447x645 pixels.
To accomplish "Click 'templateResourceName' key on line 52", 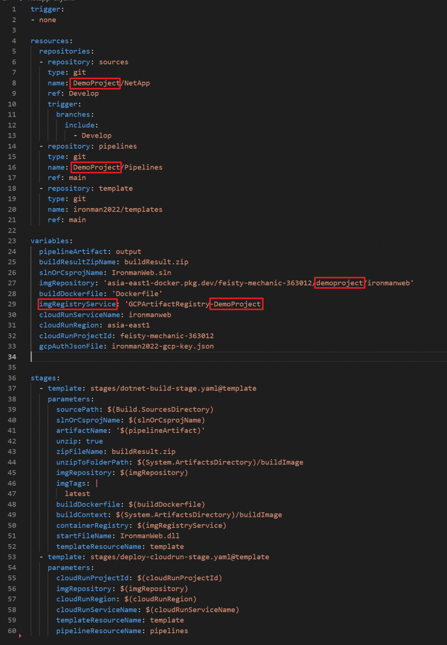I will point(99,547).
